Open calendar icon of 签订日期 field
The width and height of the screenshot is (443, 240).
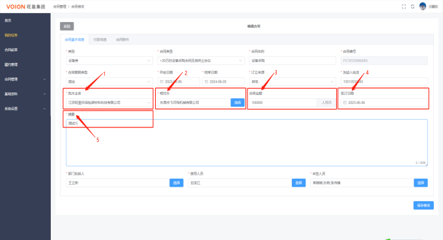[345, 103]
